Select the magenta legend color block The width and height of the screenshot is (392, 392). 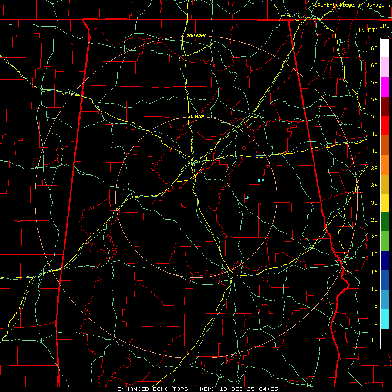pos(385,87)
